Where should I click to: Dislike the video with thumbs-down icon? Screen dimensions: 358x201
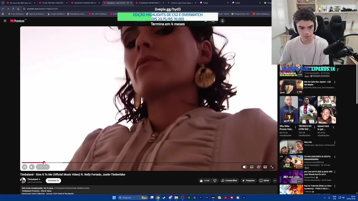tap(215, 181)
